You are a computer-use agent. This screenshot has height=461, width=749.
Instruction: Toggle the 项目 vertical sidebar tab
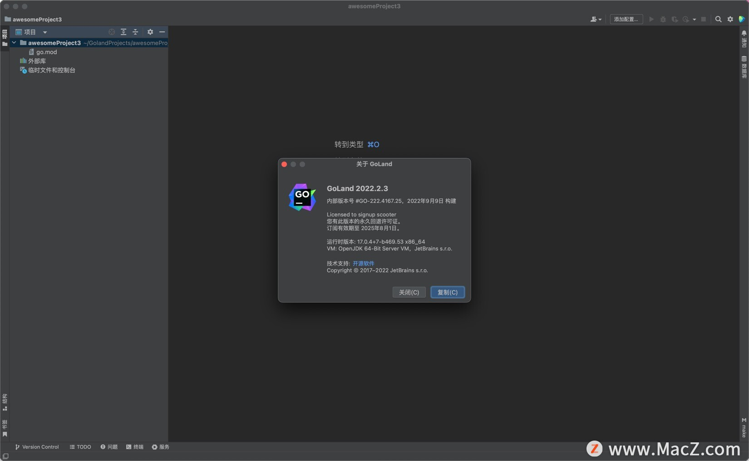[5, 38]
